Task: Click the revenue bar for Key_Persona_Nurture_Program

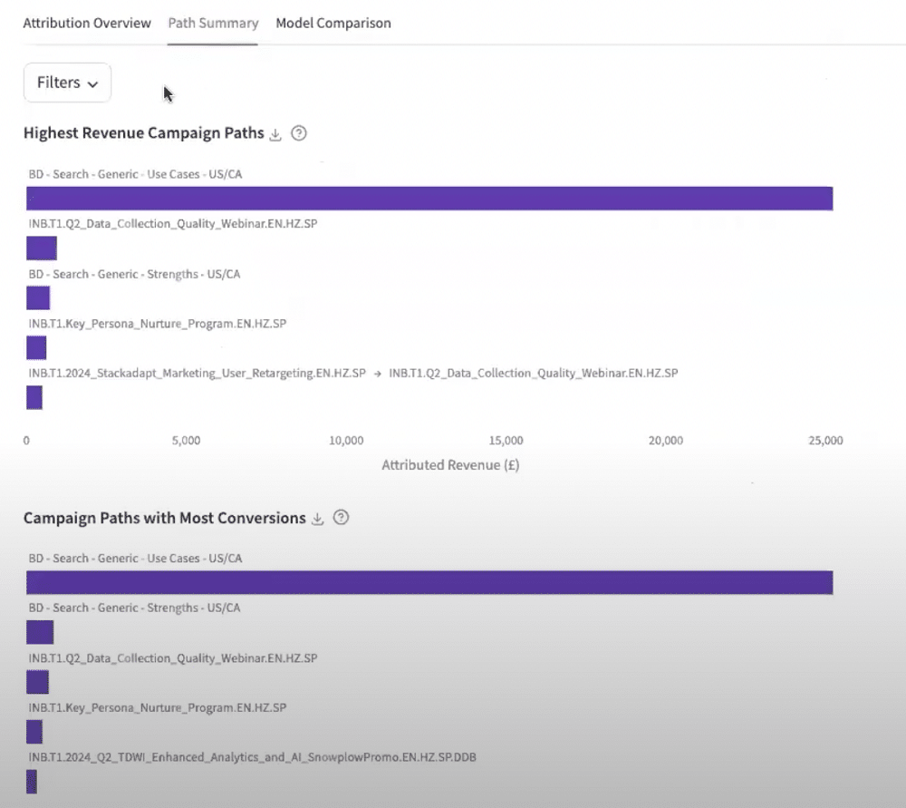Action: click(x=36, y=347)
